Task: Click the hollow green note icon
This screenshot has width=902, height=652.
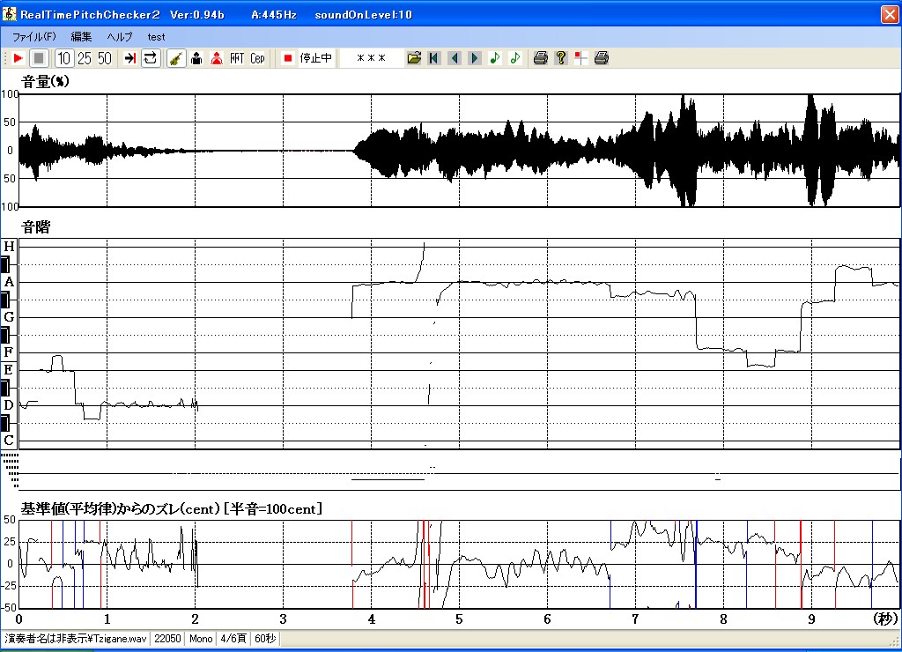Action: 514,58
